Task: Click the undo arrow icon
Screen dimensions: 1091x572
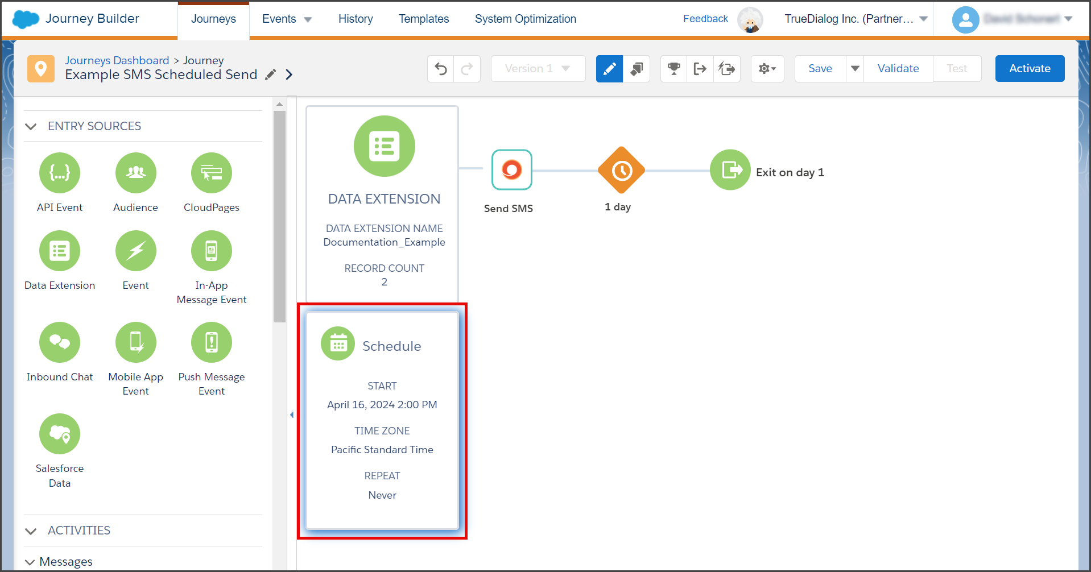Action: click(441, 69)
